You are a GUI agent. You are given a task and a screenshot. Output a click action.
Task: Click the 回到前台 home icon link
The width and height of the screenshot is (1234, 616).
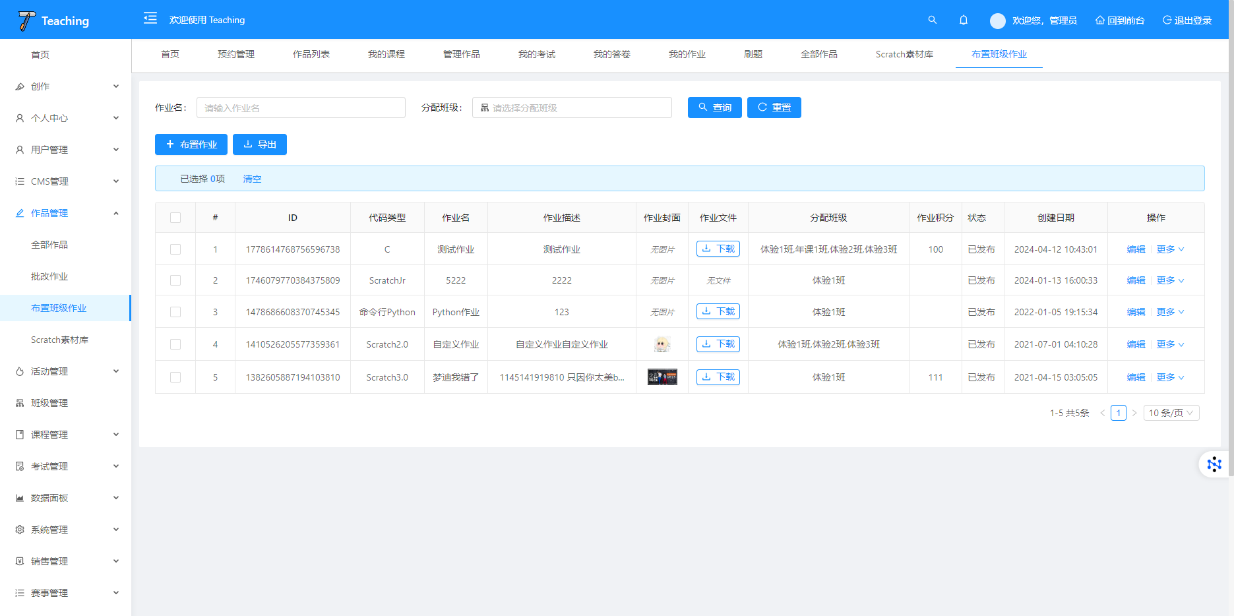coord(1119,20)
